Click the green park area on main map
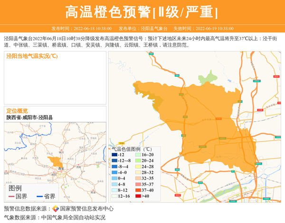The image size is (285, 223). coord(207,76)
